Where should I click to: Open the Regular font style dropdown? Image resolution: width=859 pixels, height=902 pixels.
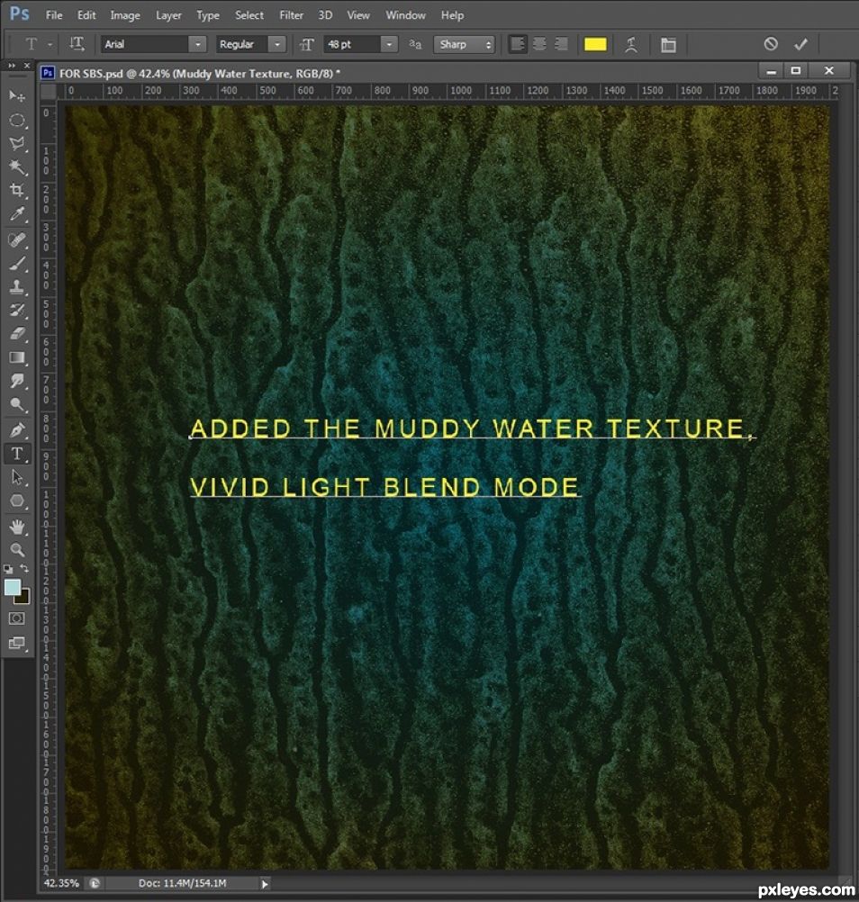[x=277, y=44]
